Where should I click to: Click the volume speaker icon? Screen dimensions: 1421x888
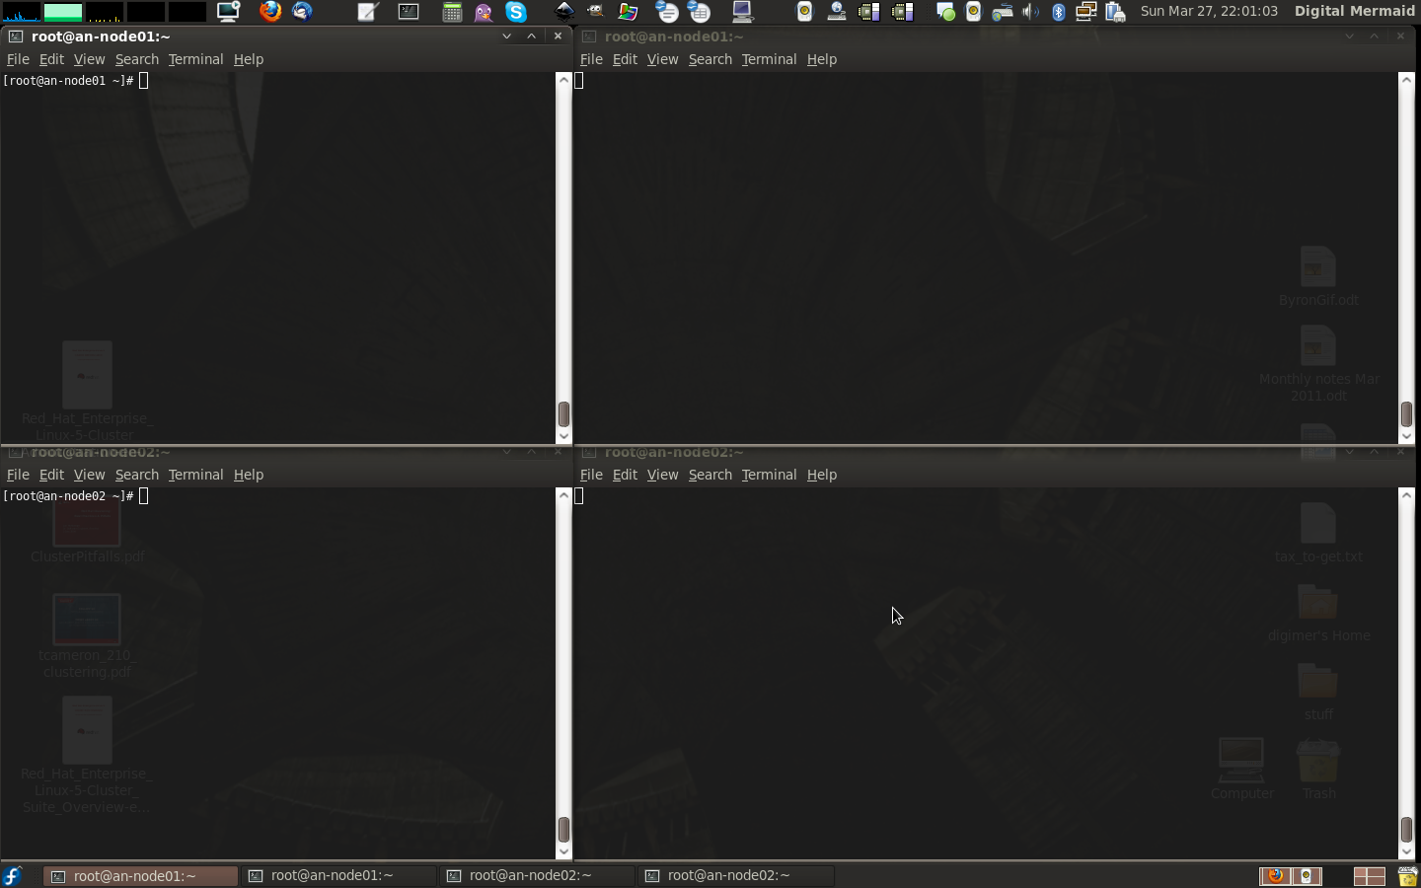(1030, 12)
